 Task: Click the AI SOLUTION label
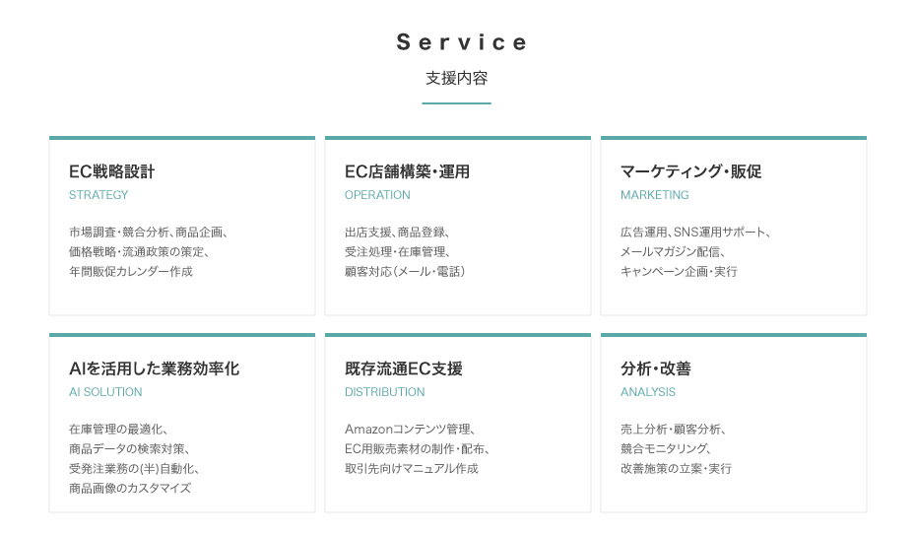coord(105,392)
